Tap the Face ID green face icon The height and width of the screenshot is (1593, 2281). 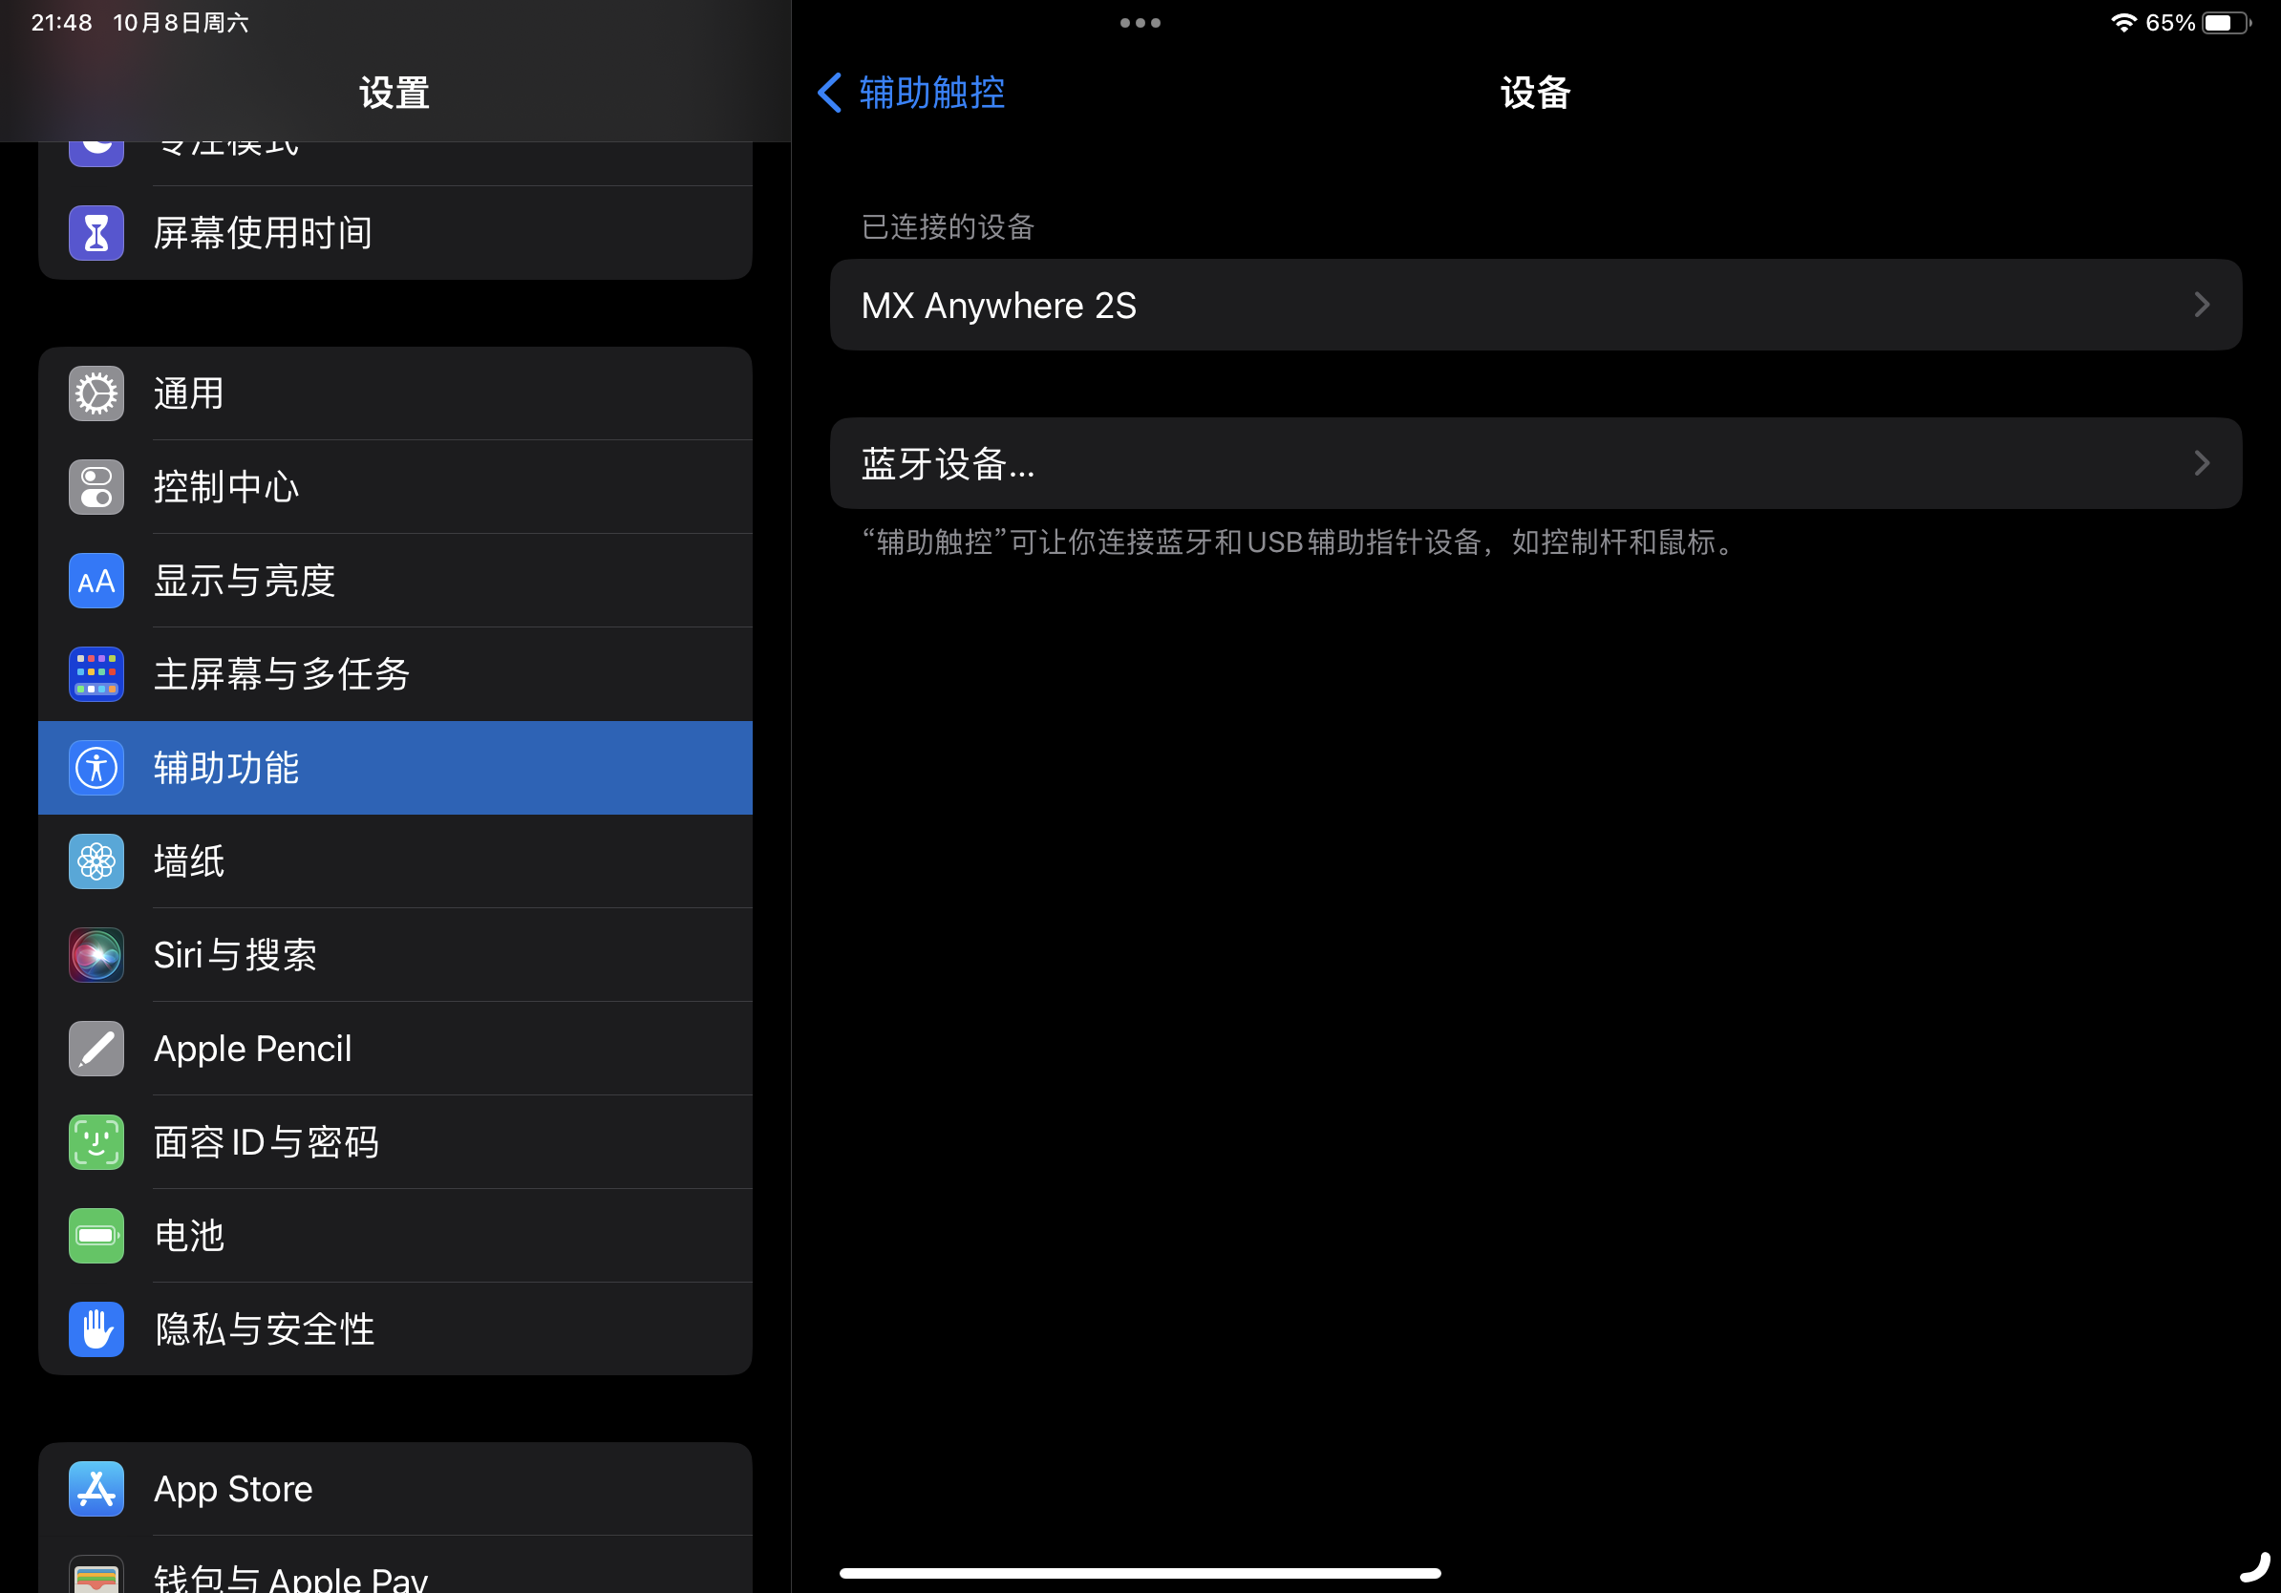tap(96, 1142)
